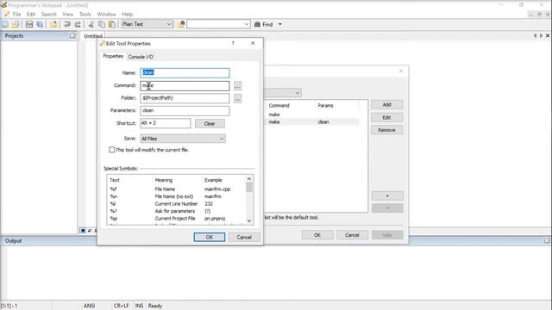The image size is (552, 310).
Task: Move tool up with the up-arrow button
Action: [387, 195]
